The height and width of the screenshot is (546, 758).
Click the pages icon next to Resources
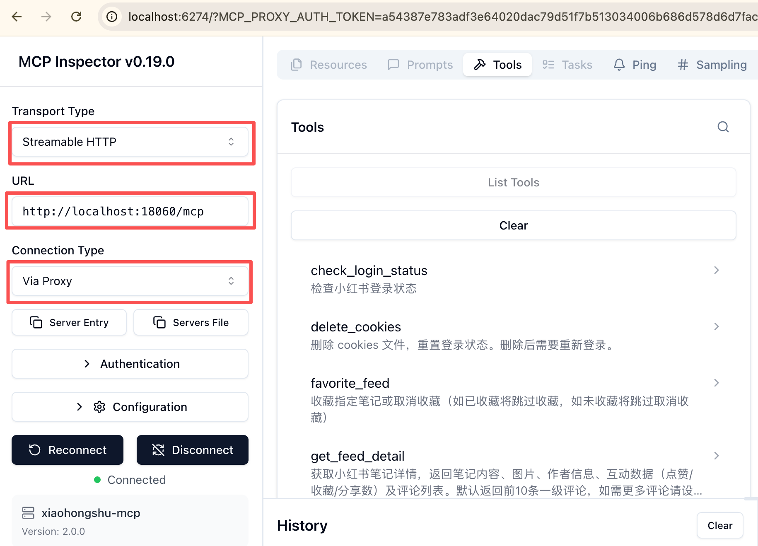click(x=296, y=65)
